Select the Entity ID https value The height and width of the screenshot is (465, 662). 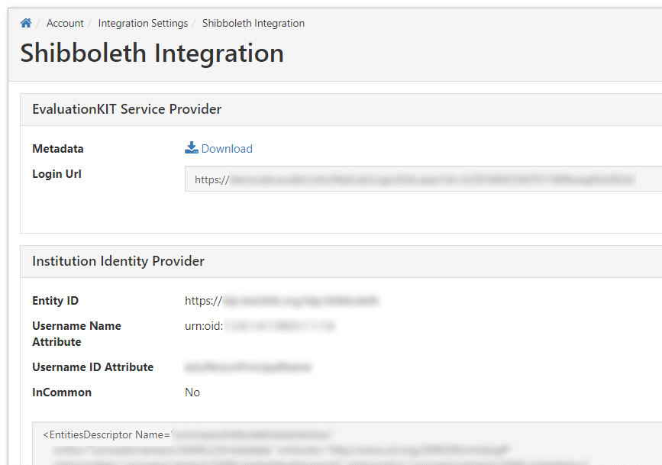point(282,301)
